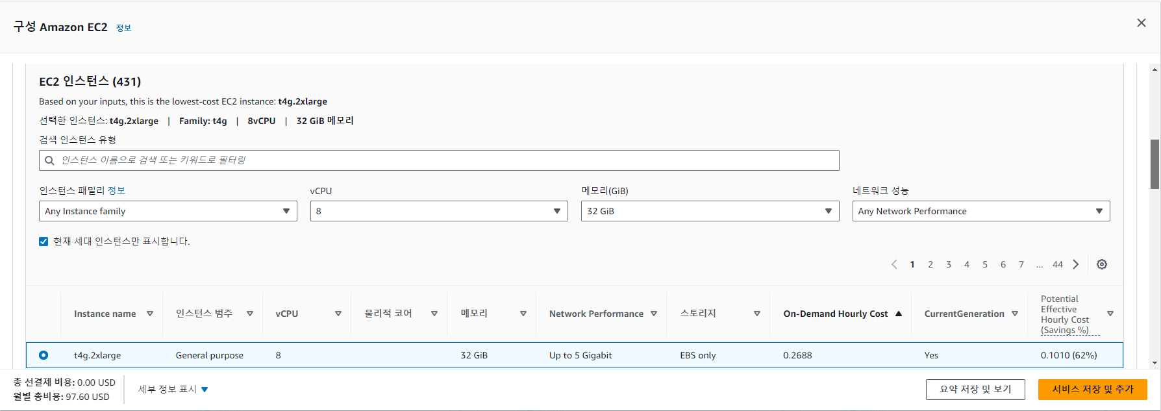Click the search magnifier icon
The image size is (1161, 411).
tap(49, 160)
